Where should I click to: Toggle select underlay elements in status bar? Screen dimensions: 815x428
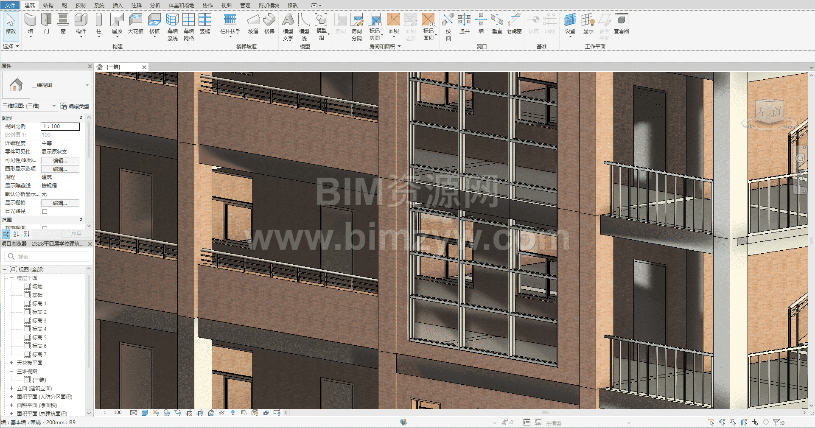(x=722, y=422)
